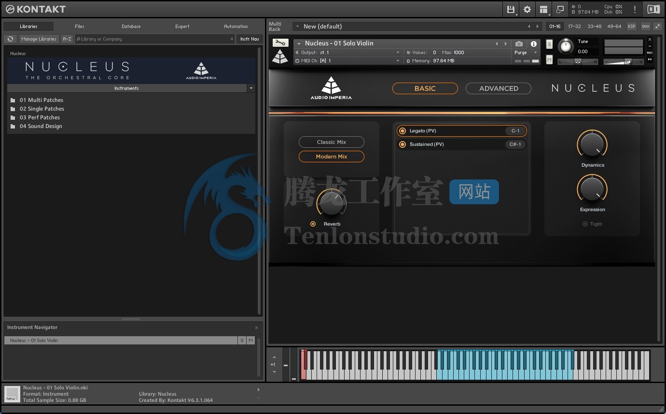Screen dimensions: 666x414
Task: Click the Native Instruments NI logo
Action: [653, 9]
